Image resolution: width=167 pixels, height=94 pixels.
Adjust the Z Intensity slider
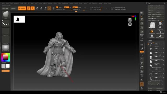click(81, 10)
